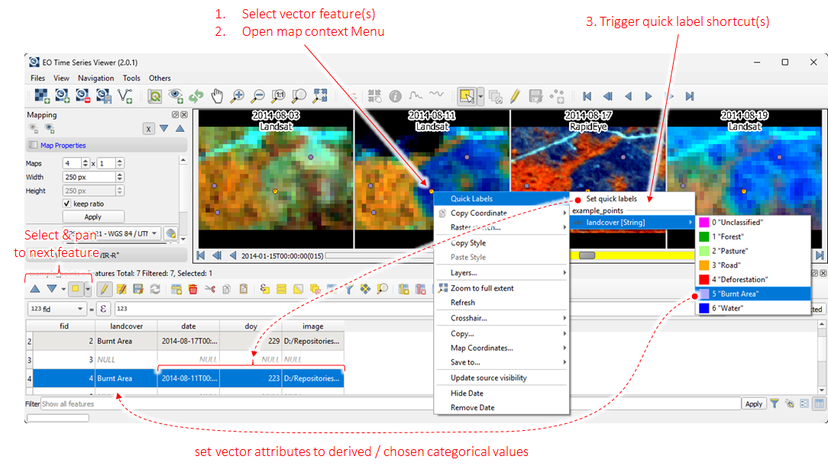This screenshot has height=469, width=828.
Task: Open the Others menu
Action: 160,78
